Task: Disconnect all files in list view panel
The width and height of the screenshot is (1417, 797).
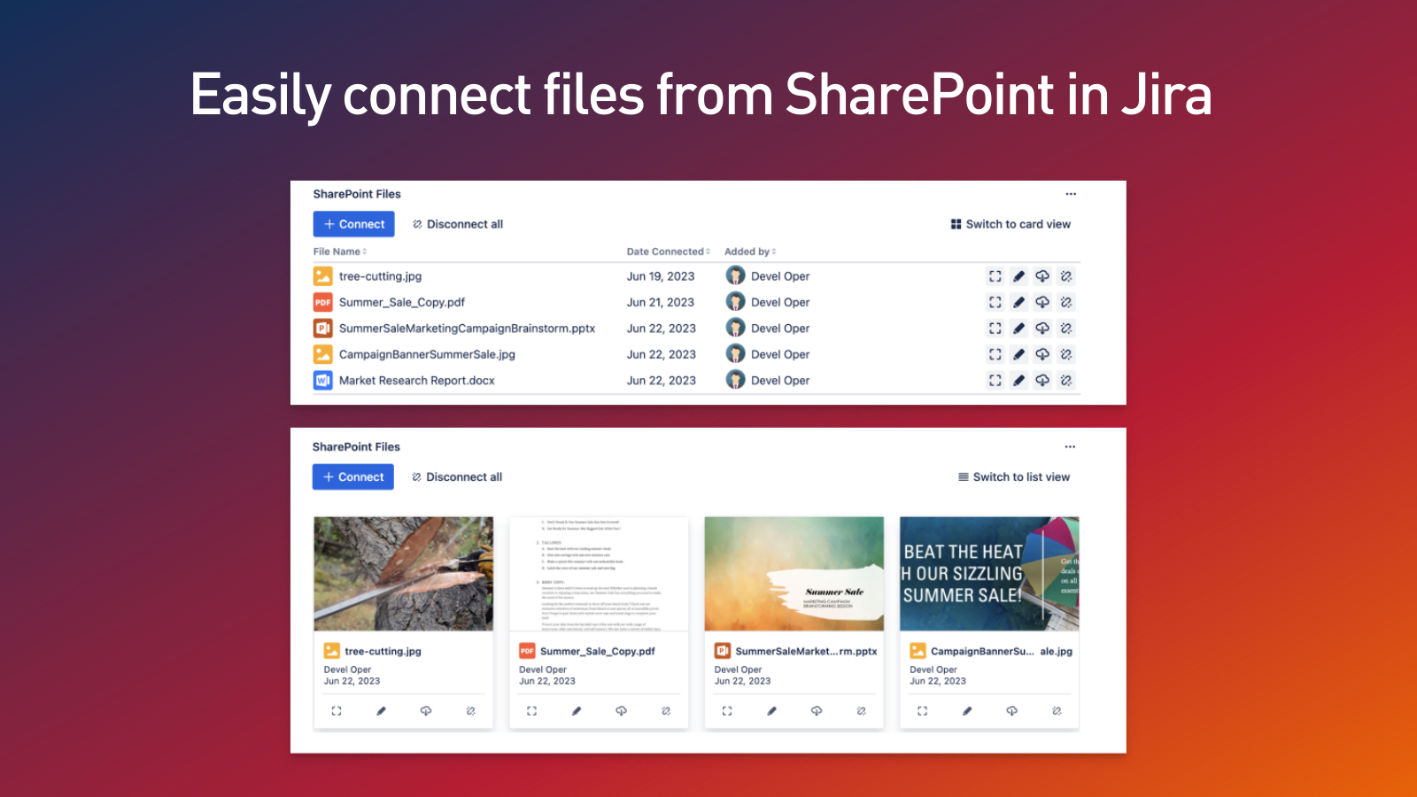Action: [458, 224]
